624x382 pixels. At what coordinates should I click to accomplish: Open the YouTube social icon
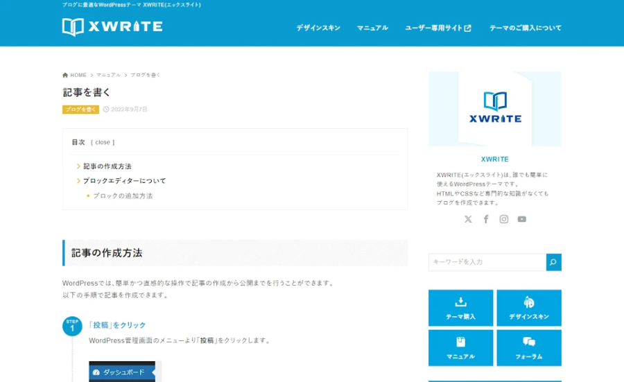tap(521, 219)
